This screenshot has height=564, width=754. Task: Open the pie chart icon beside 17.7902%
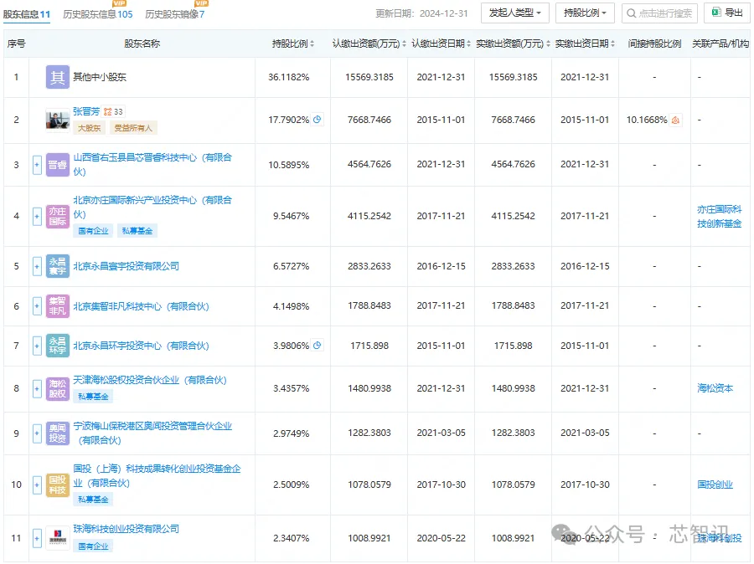click(318, 120)
